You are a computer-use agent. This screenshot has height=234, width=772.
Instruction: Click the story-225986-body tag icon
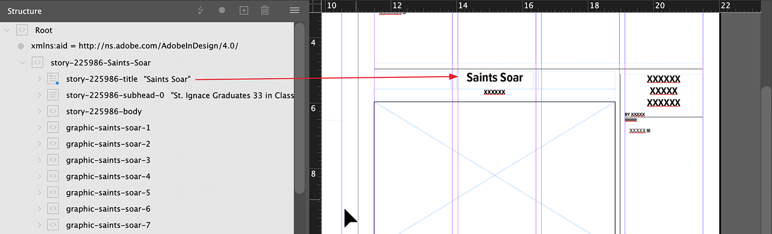click(53, 111)
